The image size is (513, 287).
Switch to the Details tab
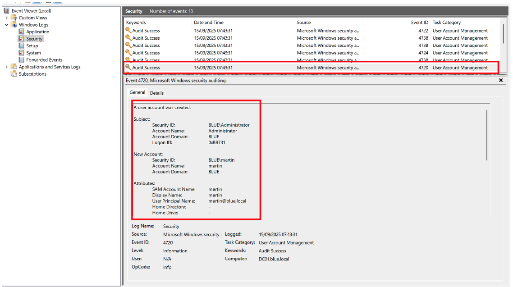tap(157, 93)
